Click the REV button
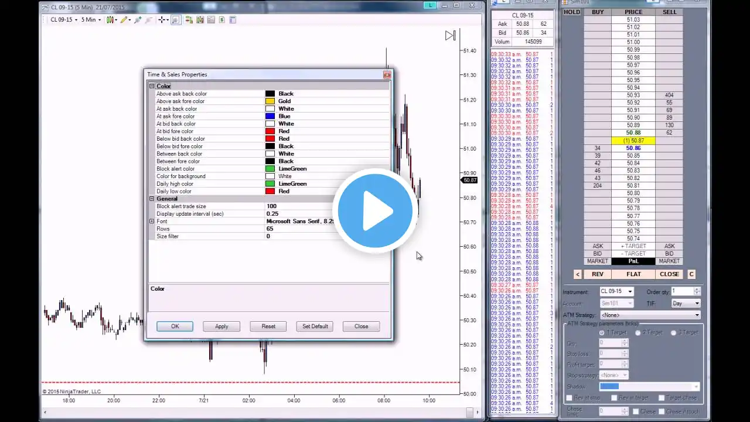Screen dimensions: 750x422 point(598,274)
